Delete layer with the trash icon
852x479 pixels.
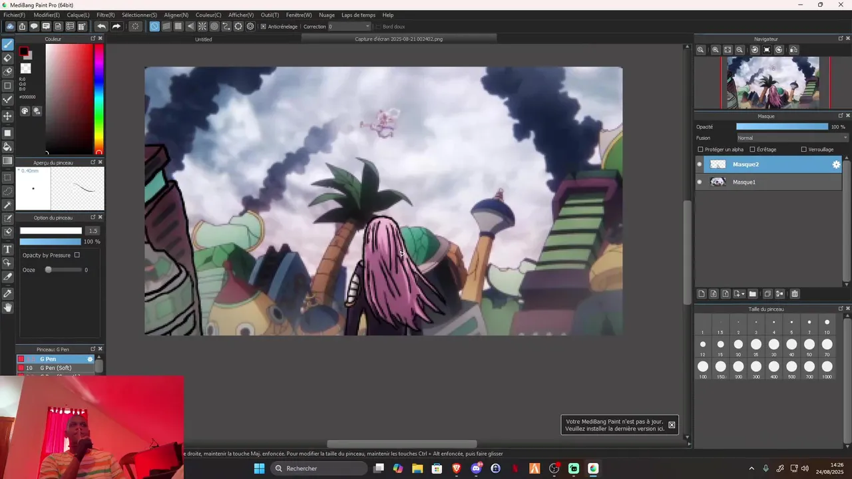[x=795, y=294]
